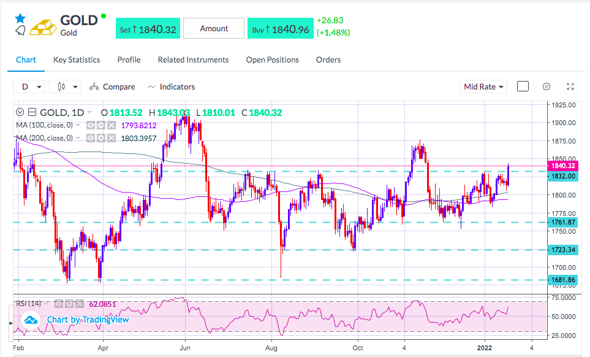Click the Sell 1840.32 button
The width and height of the screenshot is (590, 357).
tap(148, 29)
